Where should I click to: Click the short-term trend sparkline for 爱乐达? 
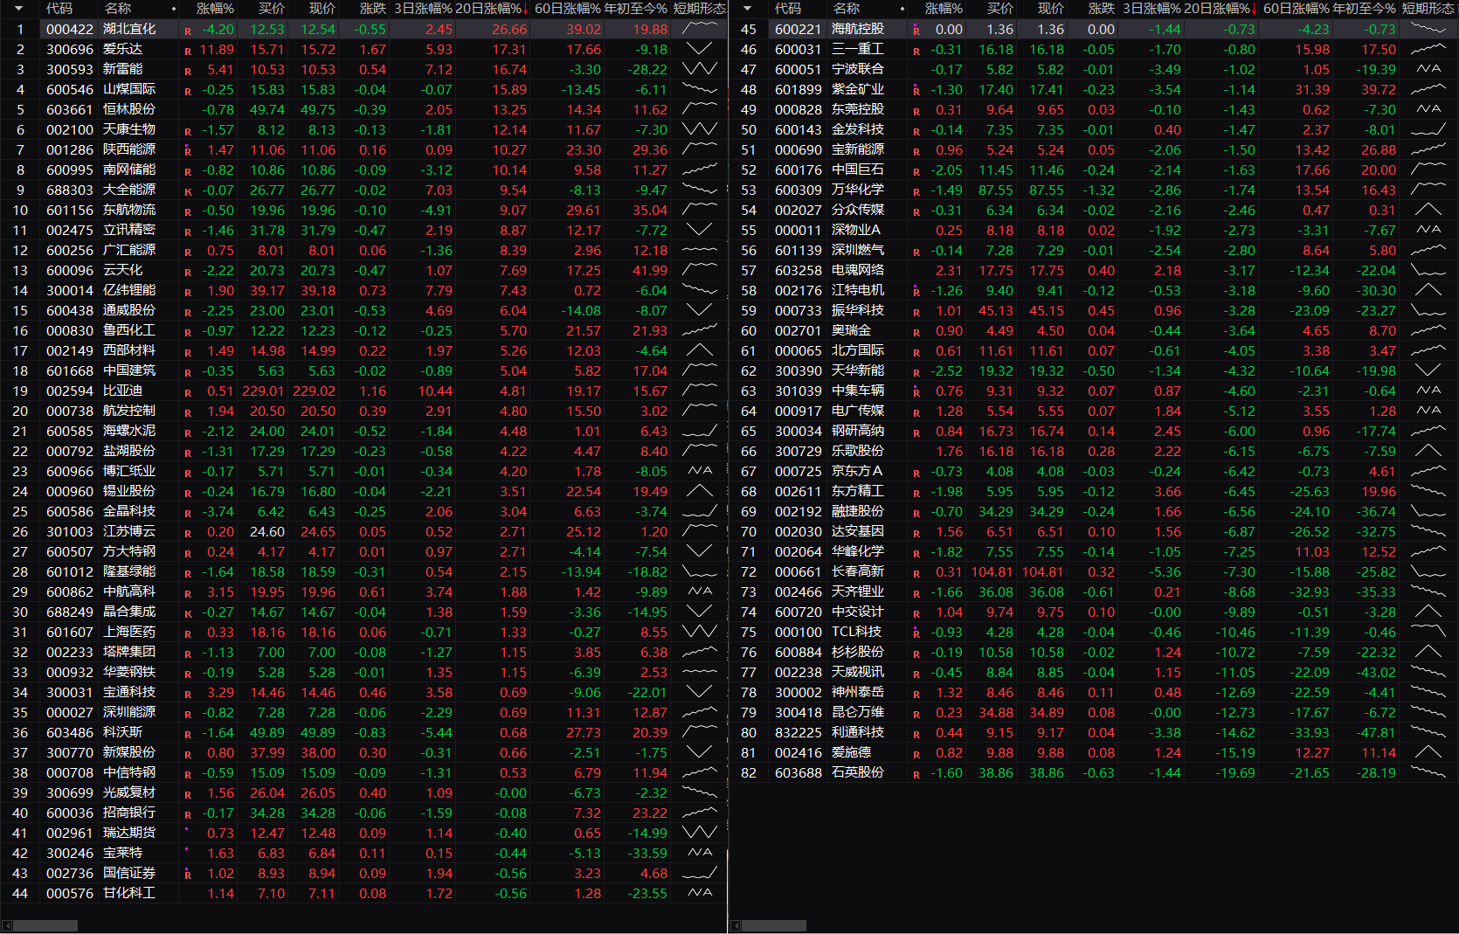point(700,49)
